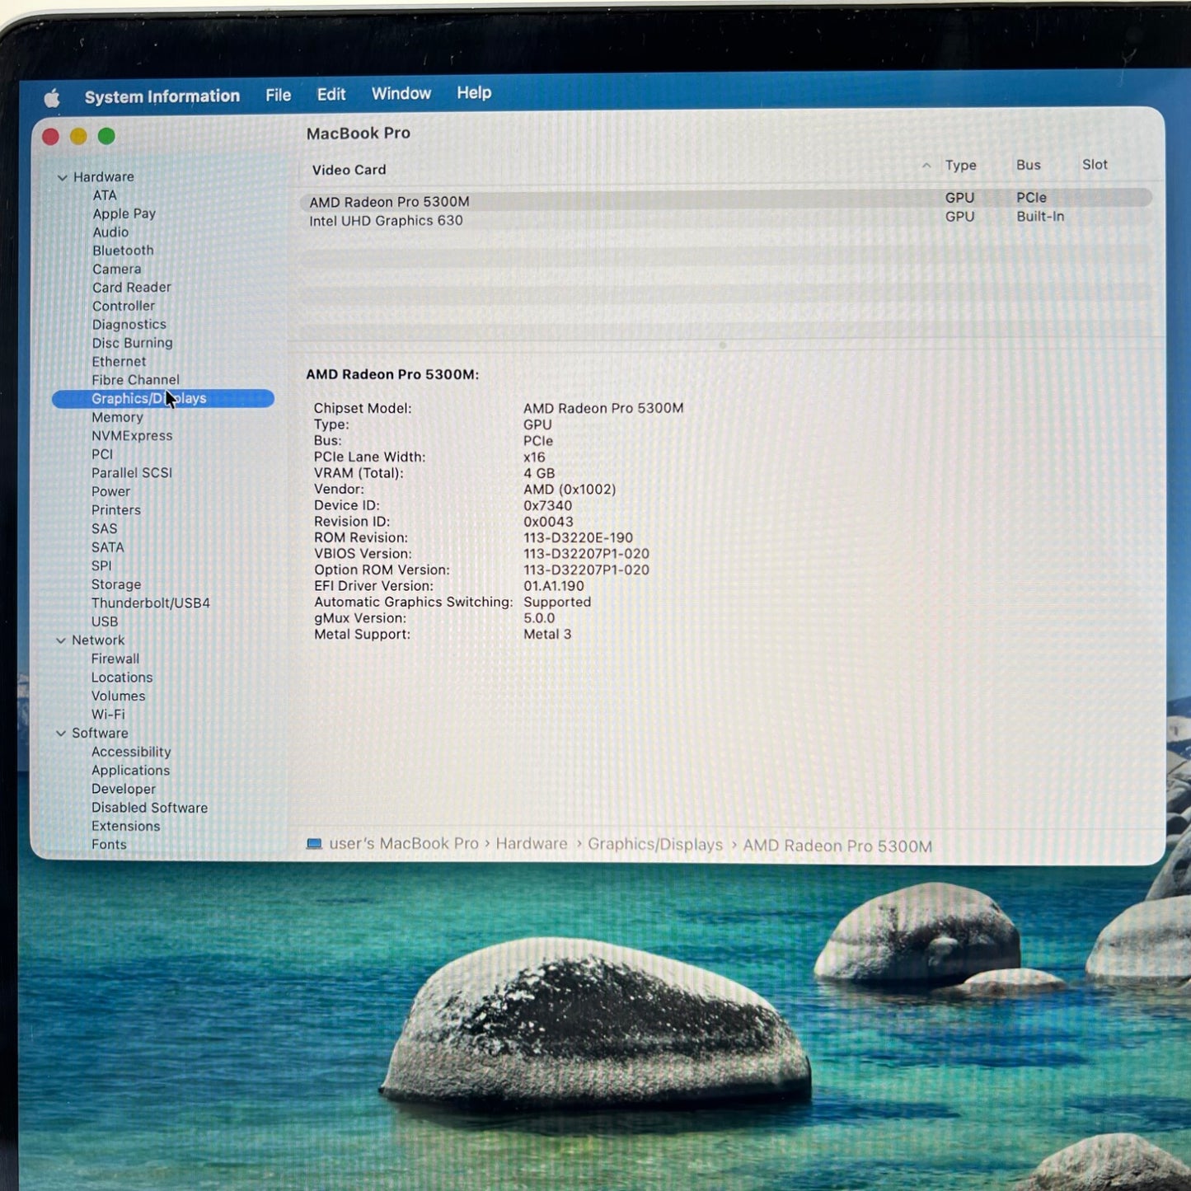Collapse the Software section chevron
The width and height of the screenshot is (1191, 1191).
point(61,734)
